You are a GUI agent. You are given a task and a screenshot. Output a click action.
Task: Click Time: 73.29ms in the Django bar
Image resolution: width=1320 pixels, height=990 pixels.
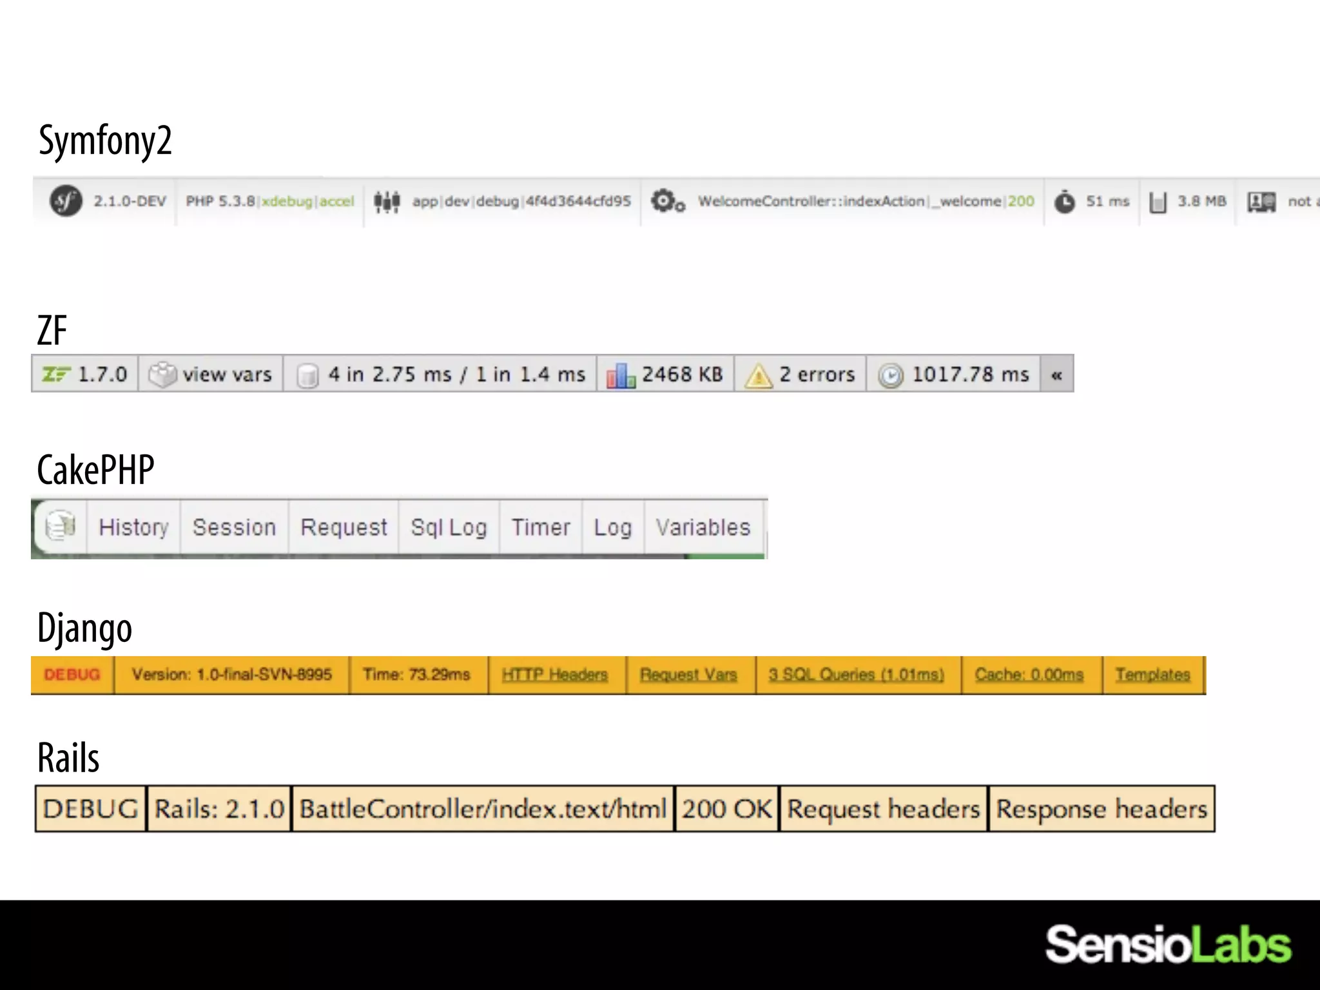tap(416, 675)
